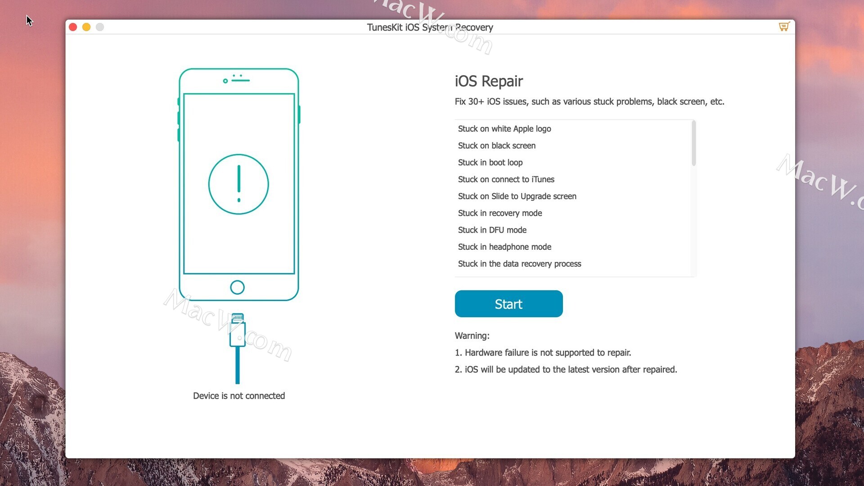This screenshot has width=864, height=486.
Task: Click the 'iOS Repair' heading
Action: pyautogui.click(x=489, y=81)
